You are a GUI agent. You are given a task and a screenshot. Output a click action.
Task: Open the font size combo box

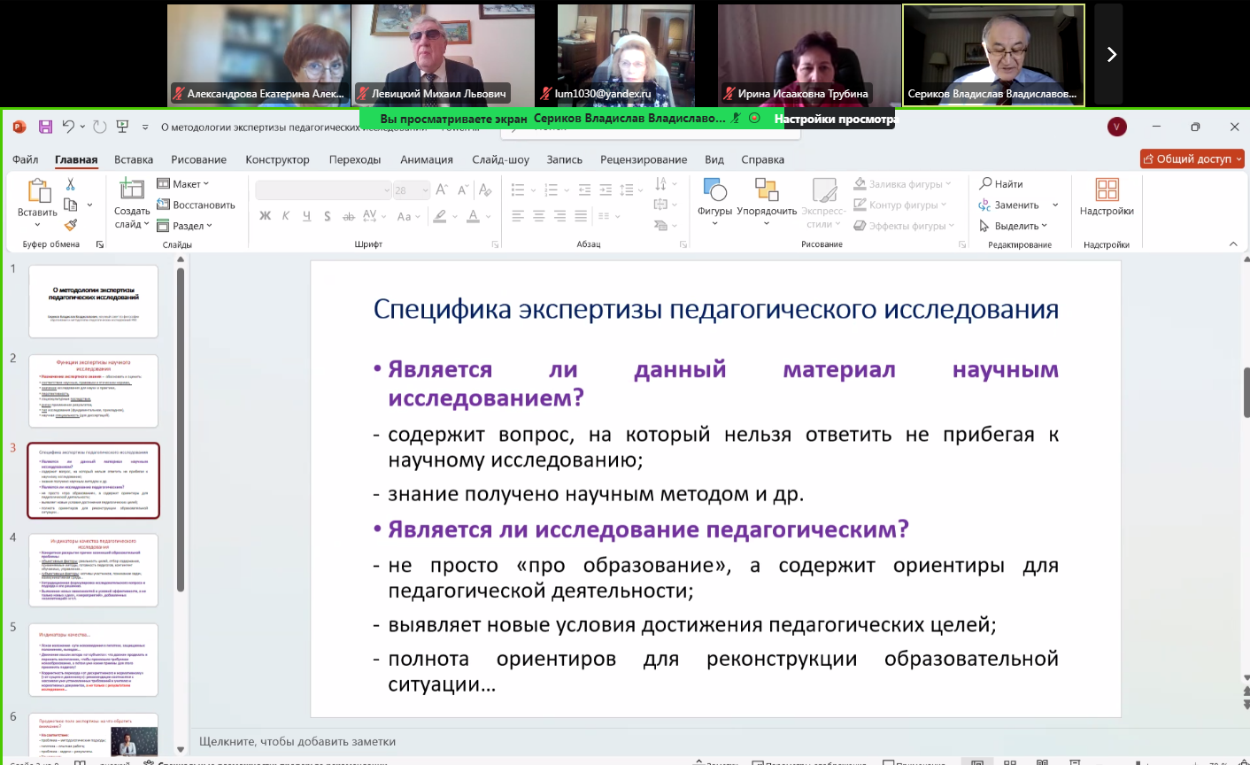click(411, 190)
